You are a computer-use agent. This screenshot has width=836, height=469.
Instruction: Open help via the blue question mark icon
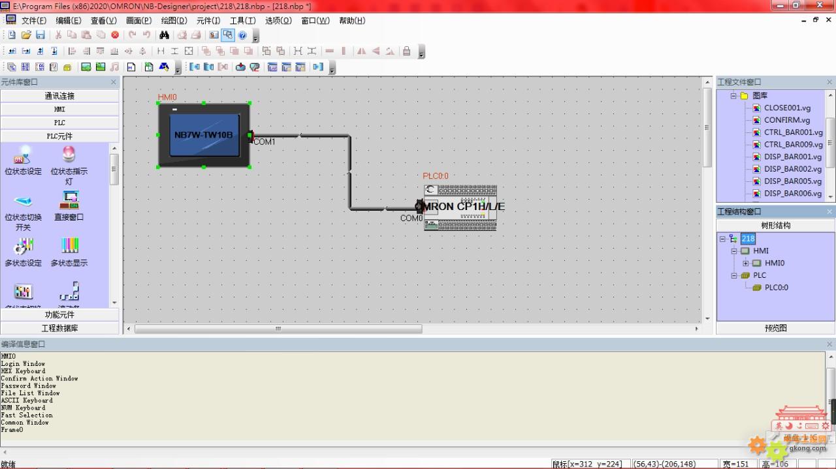pyautogui.click(x=242, y=35)
